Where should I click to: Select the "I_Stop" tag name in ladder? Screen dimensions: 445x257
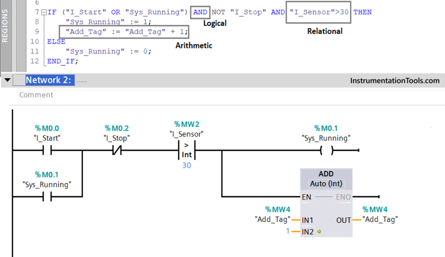click(x=116, y=138)
